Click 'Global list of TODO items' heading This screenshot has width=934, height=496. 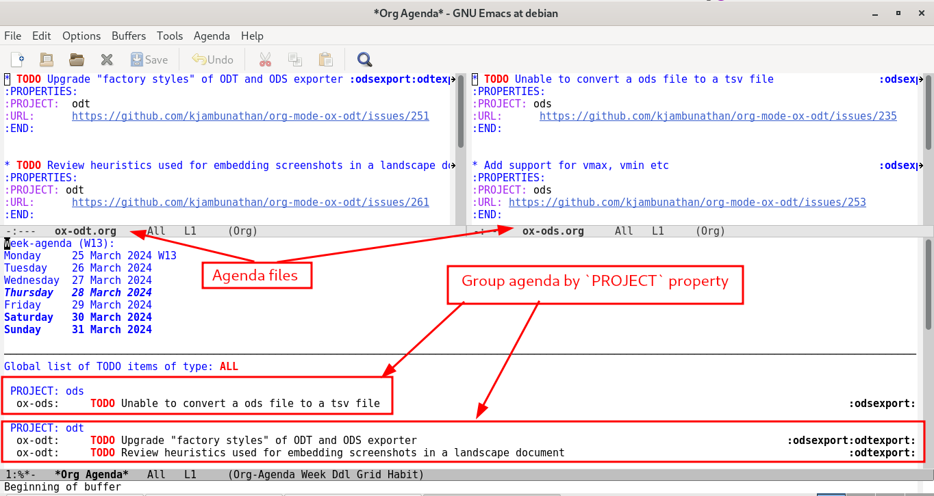click(121, 367)
